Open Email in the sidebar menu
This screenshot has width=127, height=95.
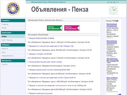[13, 28]
